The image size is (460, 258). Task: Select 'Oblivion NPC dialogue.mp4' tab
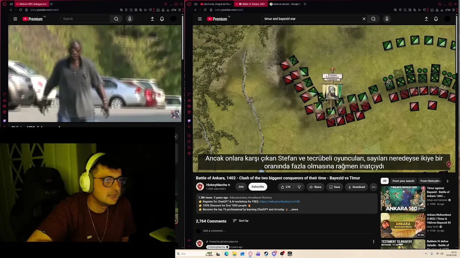coord(31,4)
